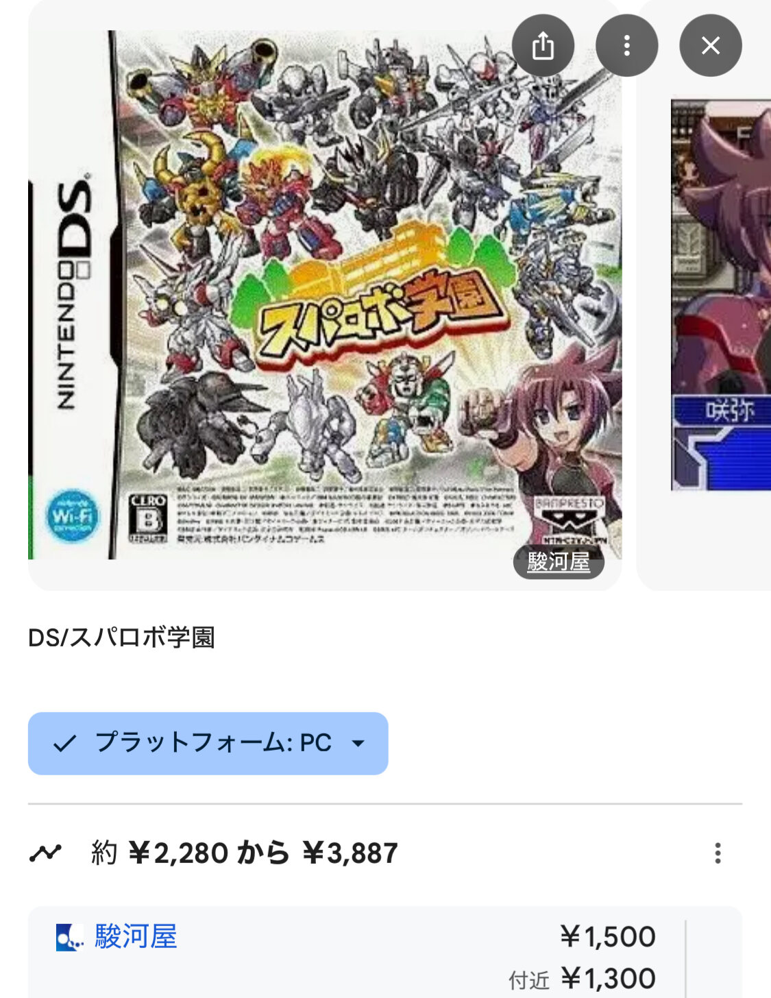Open the 駿河屋 source label on the image
The height and width of the screenshot is (998, 771).
tap(559, 562)
